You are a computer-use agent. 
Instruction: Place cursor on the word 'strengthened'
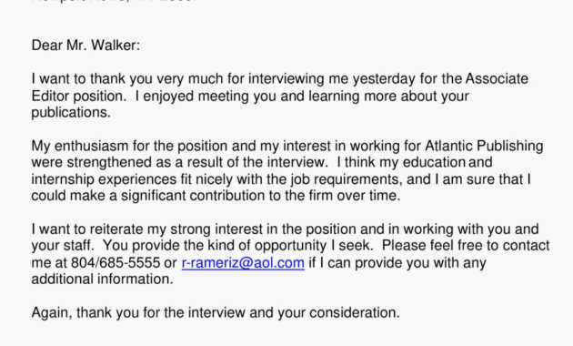click(x=109, y=162)
